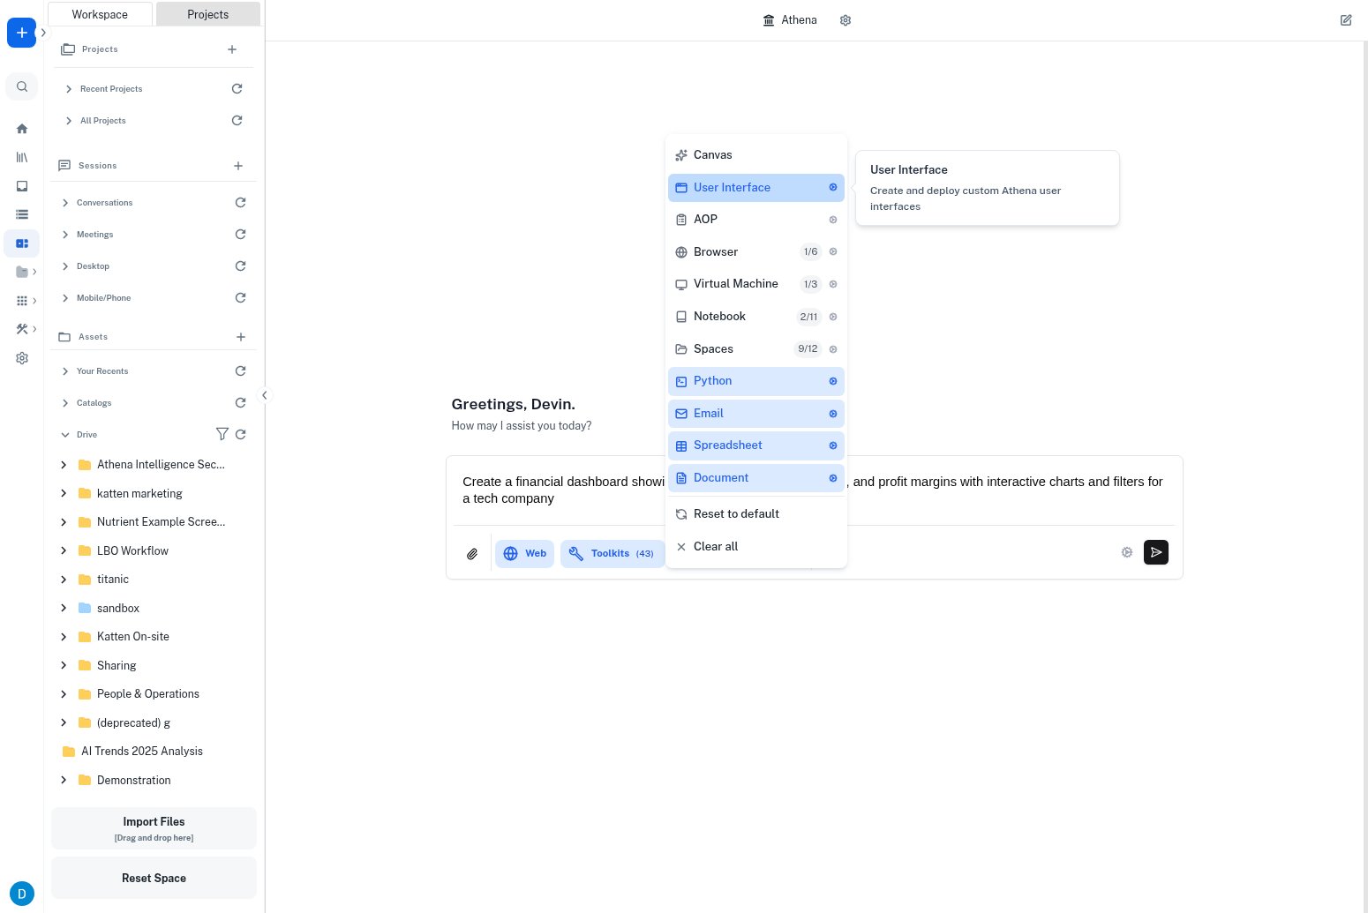Click Import Files button

(x=154, y=828)
